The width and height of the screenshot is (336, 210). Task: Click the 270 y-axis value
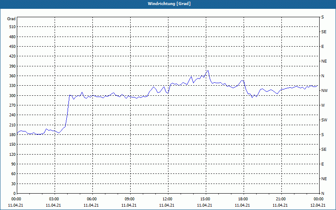pyautogui.click(x=13, y=105)
